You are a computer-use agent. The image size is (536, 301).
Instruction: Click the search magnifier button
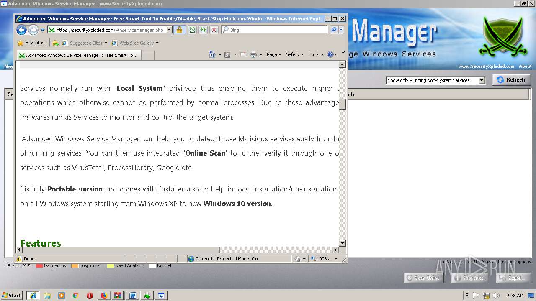(334, 30)
